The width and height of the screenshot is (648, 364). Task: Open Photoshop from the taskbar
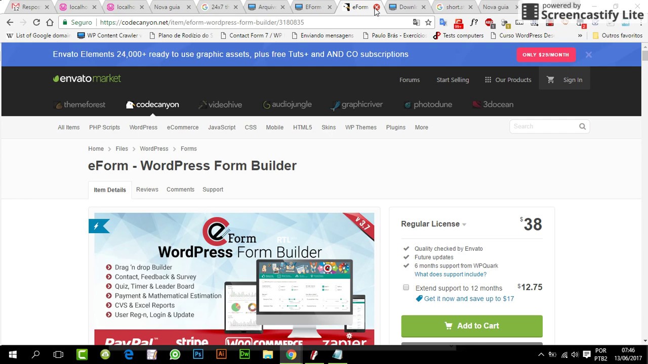pyautogui.click(x=198, y=354)
